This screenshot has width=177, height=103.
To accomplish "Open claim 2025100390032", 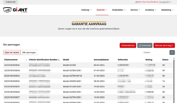I will pos(12,81).
